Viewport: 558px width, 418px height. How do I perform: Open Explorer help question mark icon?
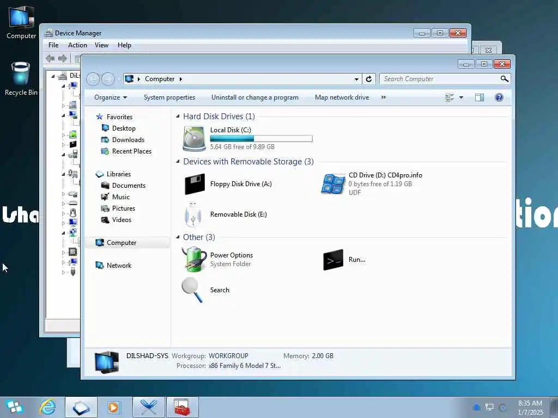(x=499, y=97)
